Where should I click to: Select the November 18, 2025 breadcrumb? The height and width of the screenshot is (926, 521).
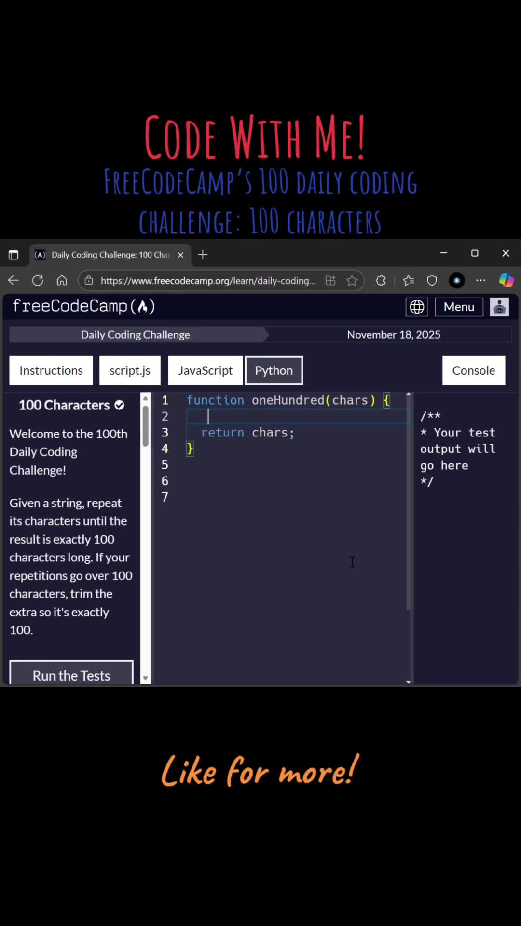click(x=394, y=335)
